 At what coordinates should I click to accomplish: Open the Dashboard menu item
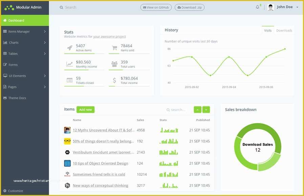25,20
